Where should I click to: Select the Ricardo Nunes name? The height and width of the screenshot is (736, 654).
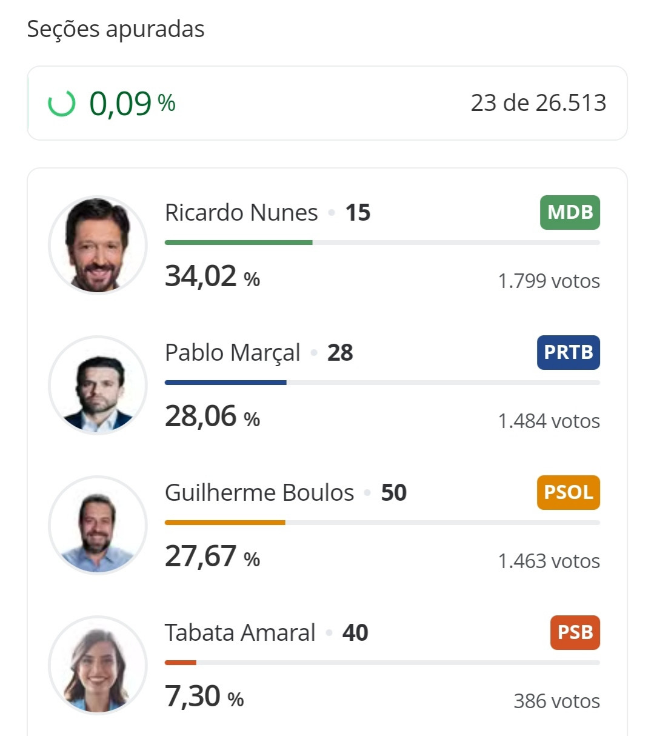[241, 213]
